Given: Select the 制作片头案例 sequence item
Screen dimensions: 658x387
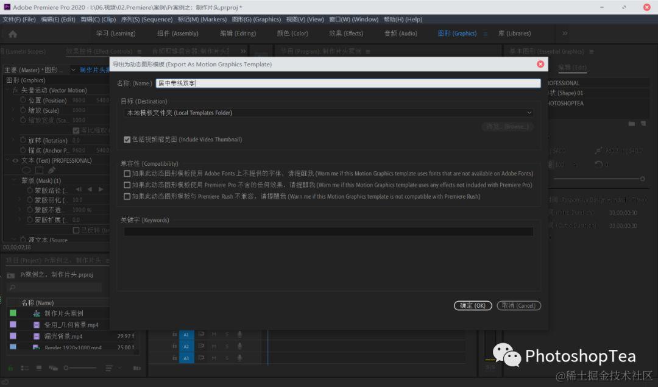Looking at the screenshot, I should [63, 313].
